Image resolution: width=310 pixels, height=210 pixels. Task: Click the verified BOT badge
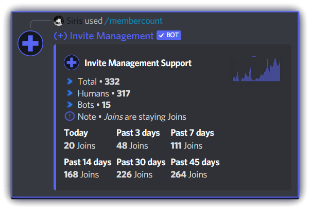coord(169,36)
